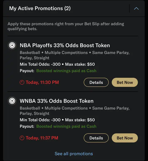Open Details for NBA Playoffs token
The image size is (148, 161).
[96, 82]
